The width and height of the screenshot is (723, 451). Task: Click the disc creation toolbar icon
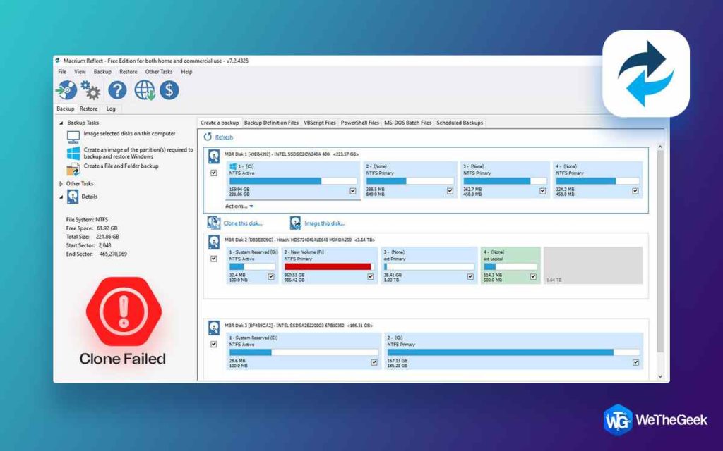pyautogui.click(x=66, y=89)
